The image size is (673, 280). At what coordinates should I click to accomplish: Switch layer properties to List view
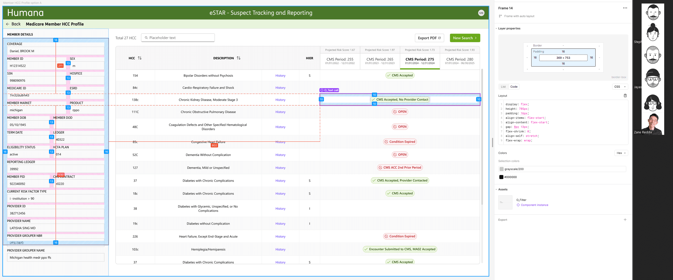(x=503, y=87)
